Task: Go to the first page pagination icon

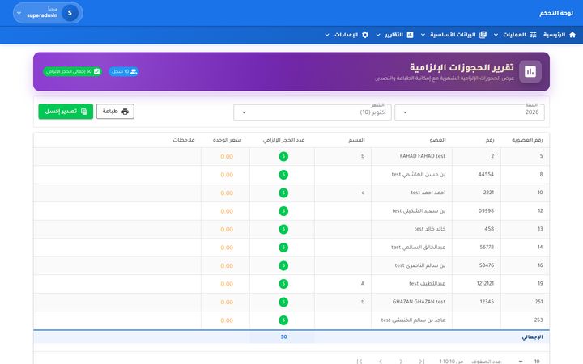Action: [x=421, y=361]
